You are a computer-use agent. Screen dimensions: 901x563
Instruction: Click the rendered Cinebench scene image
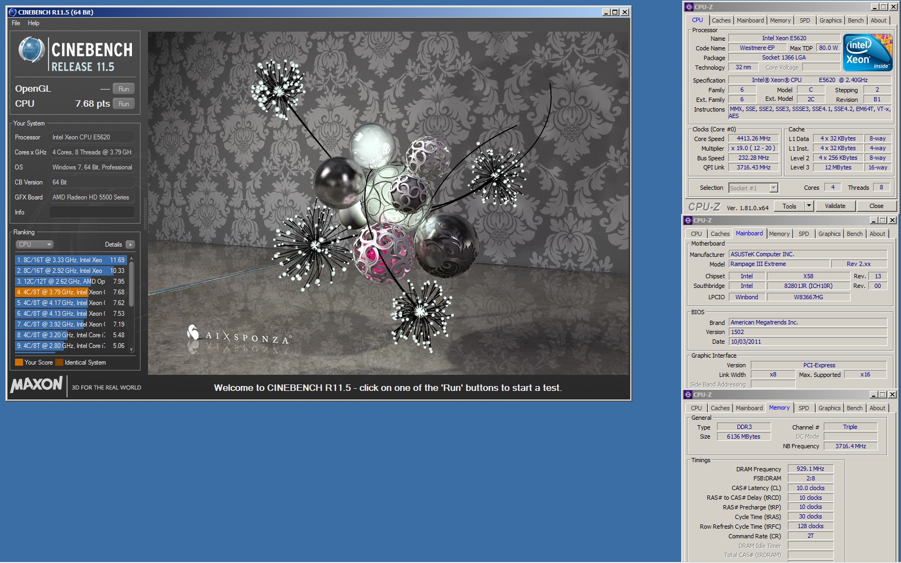[x=388, y=203]
